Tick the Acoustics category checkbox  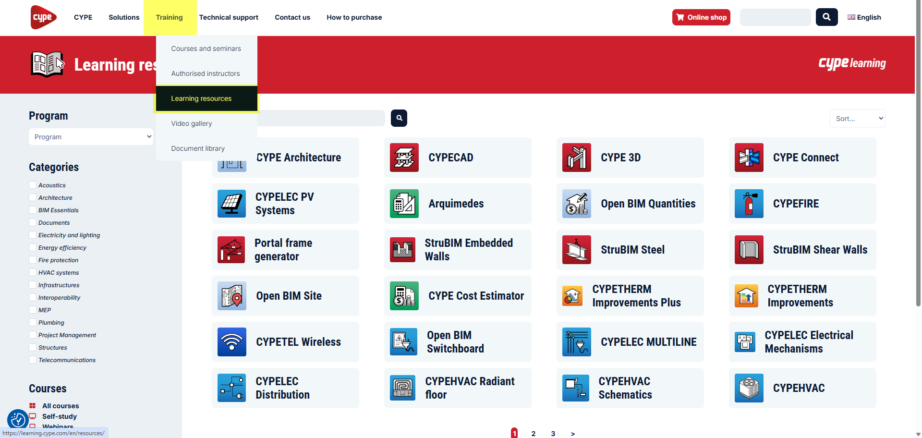pos(33,185)
